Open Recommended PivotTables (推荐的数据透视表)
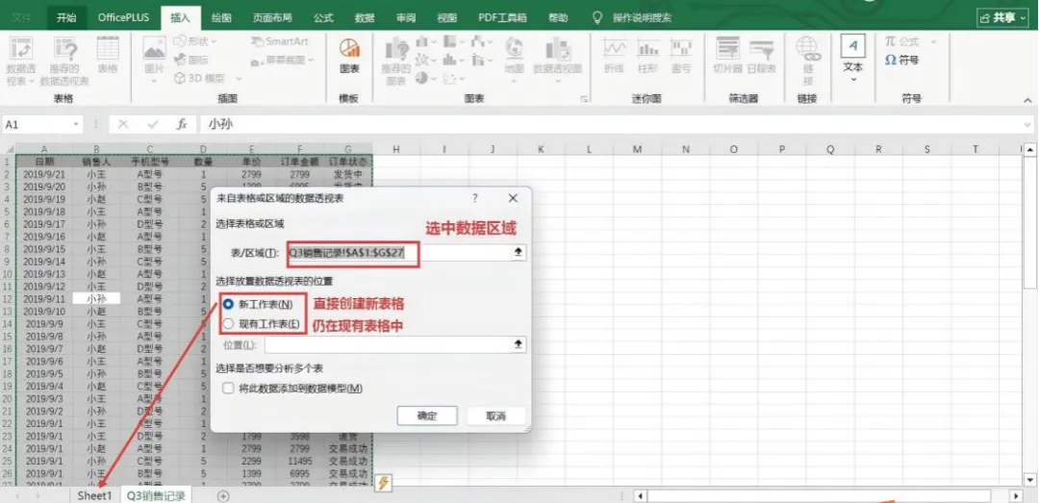This screenshot has width=1039, height=503. tap(64, 63)
